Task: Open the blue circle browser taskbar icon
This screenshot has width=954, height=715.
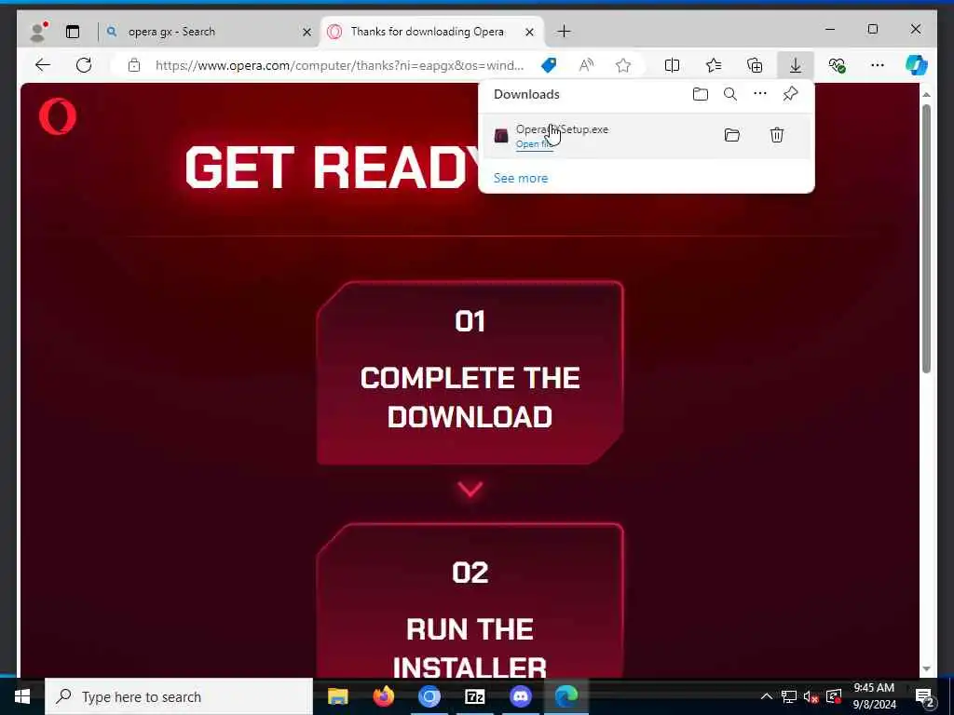Action: tap(429, 696)
